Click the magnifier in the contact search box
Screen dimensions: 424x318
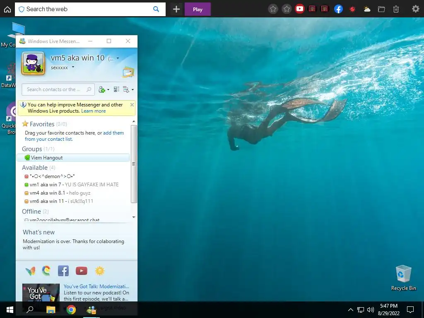[x=89, y=89]
